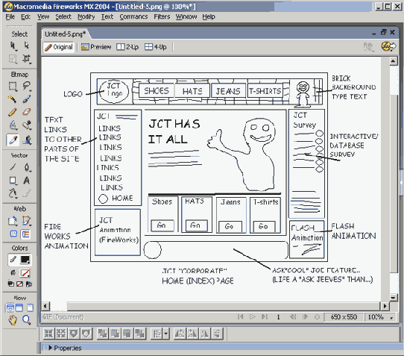Activate the Hand tool
Viewport: 404px width, 356px height.
[13, 320]
